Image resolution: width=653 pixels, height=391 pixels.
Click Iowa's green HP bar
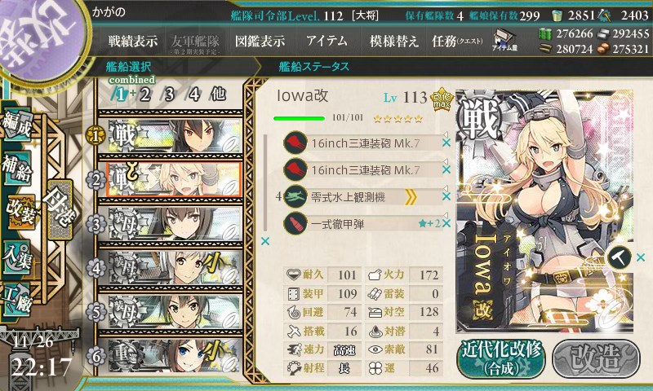click(x=299, y=118)
